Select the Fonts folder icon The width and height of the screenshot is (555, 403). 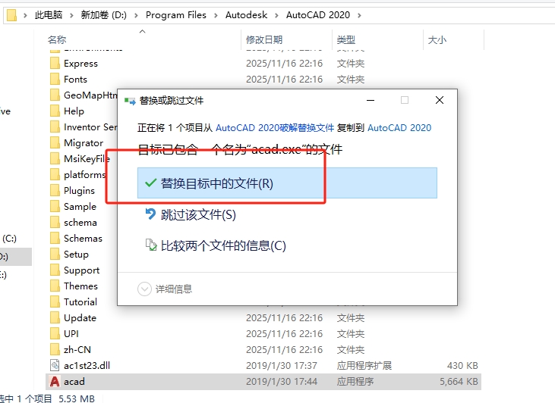click(55, 80)
